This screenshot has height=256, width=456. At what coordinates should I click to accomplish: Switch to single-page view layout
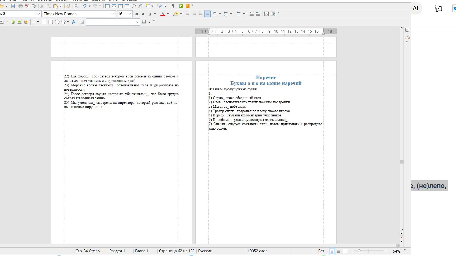332,251
